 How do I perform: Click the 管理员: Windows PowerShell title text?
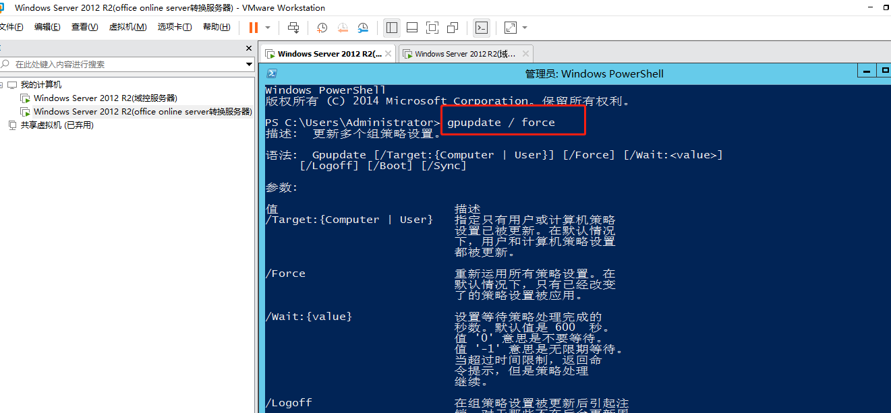[594, 74]
